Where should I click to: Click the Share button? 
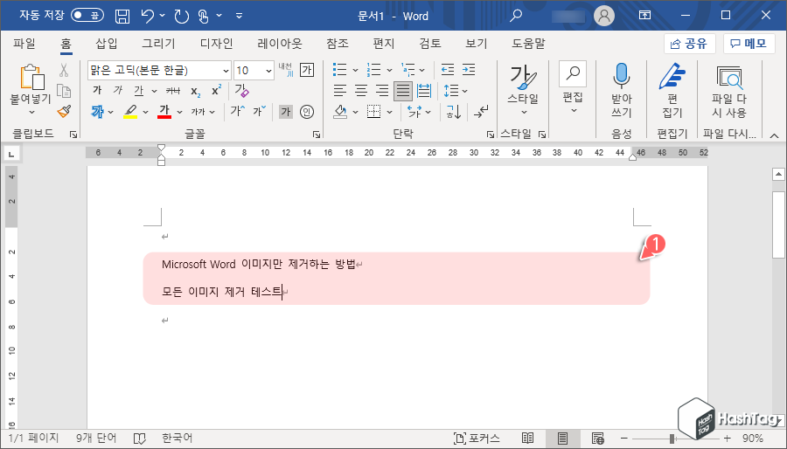tap(689, 44)
